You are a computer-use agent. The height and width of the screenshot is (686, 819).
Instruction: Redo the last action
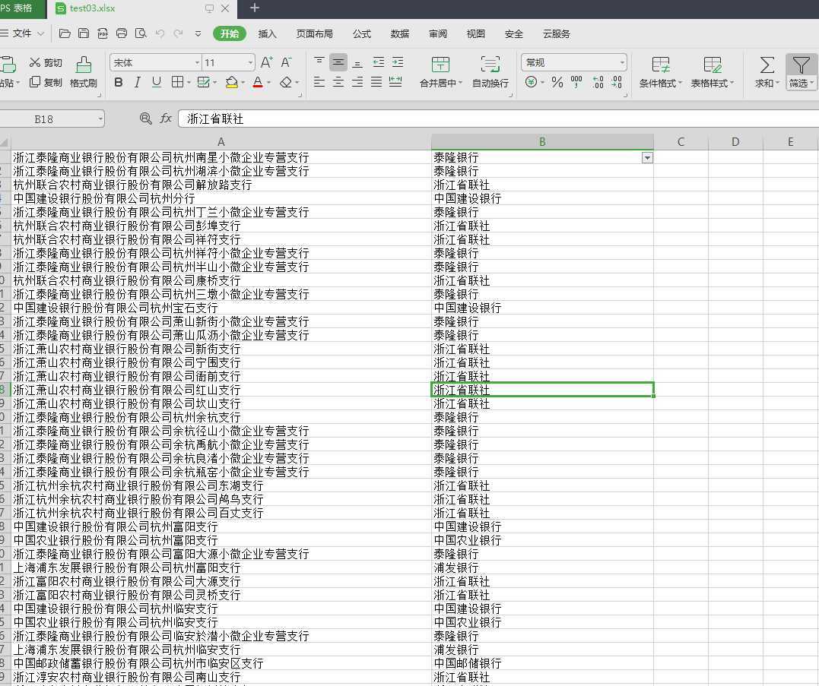[178, 33]
